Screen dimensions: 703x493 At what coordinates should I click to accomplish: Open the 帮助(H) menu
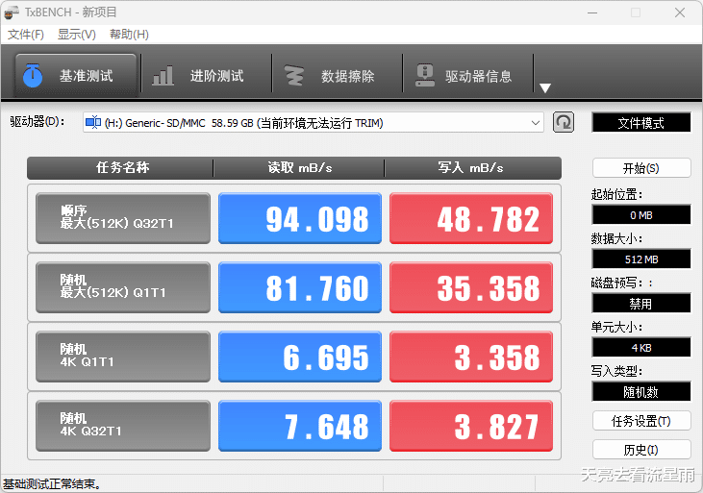[129, 35]
